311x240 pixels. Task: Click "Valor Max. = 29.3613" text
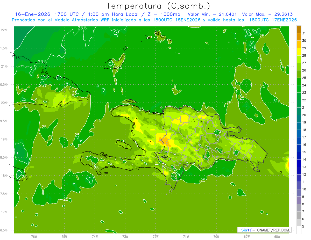pyautogui.click(x=267, y=14)
